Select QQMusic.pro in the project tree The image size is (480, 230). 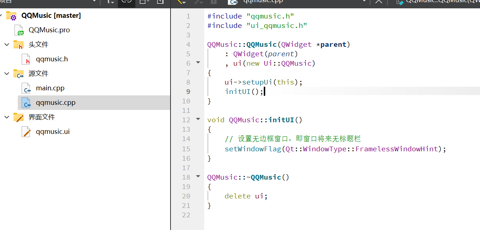(x=49, y=30)
